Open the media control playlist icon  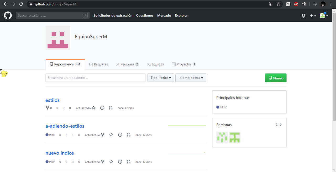[315, 4]
